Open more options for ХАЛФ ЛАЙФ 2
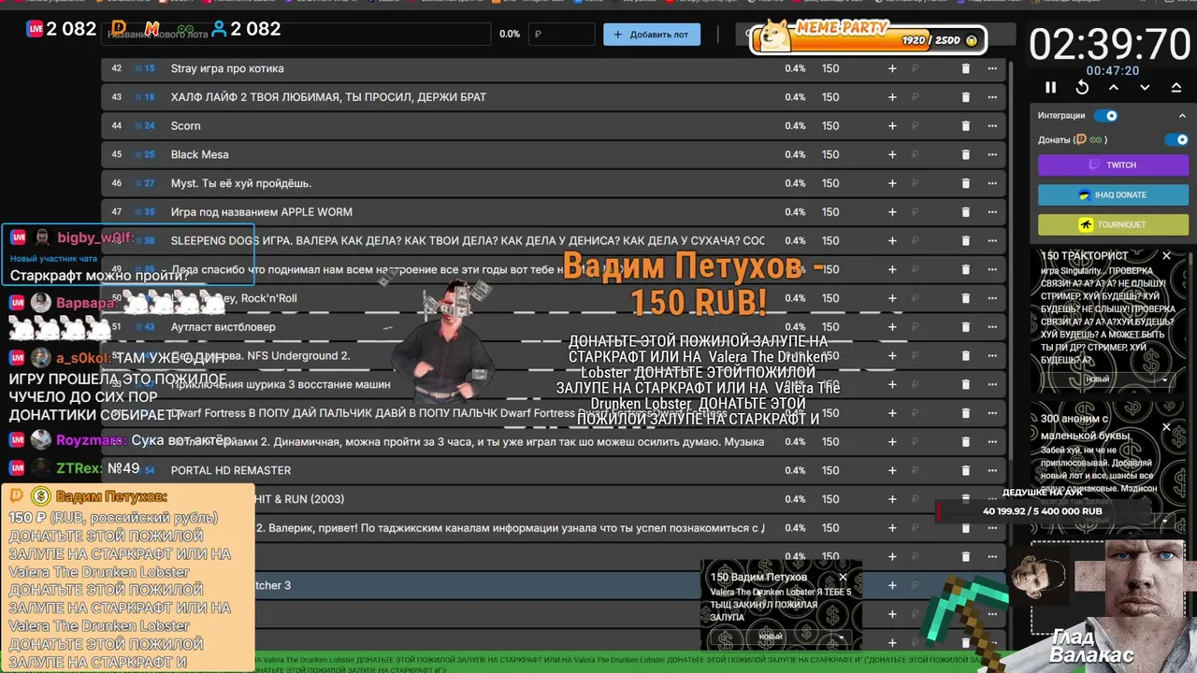1197x673 pixels. pos(992,97)
